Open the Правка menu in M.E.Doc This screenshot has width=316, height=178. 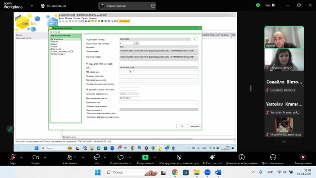click(69, 18)
